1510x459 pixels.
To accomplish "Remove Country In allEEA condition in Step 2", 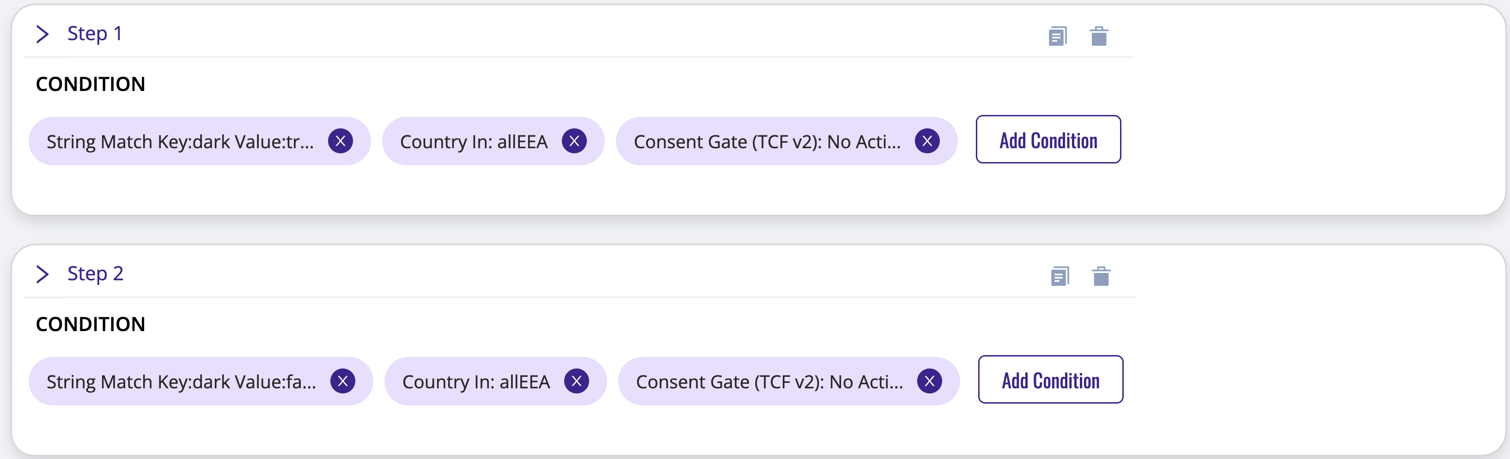I will click(577, 381).
